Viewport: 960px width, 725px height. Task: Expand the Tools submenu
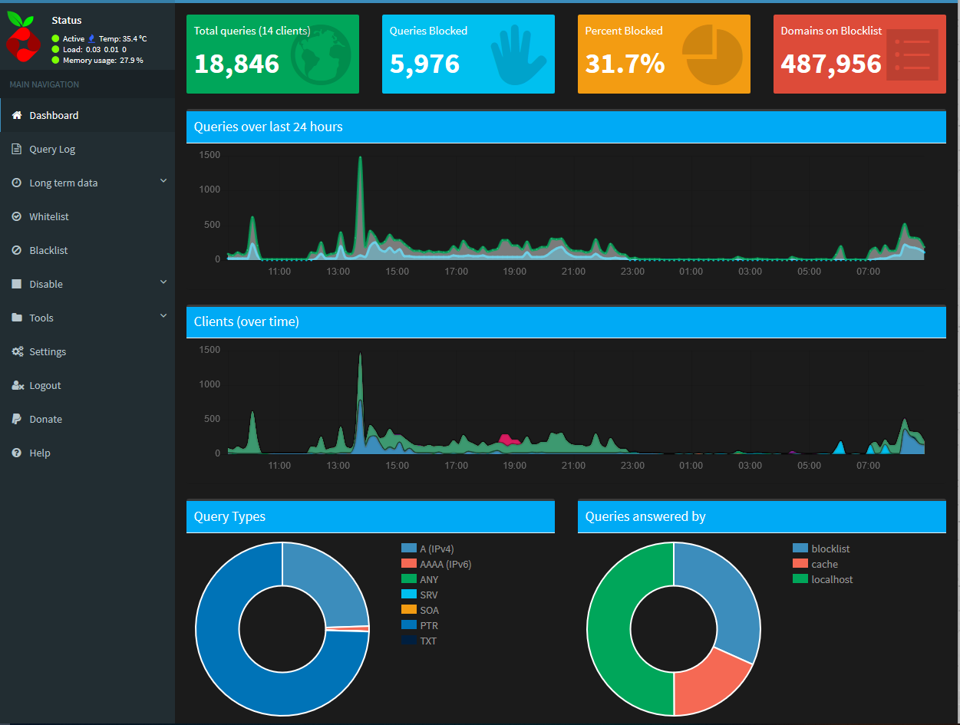click(41, 318)
